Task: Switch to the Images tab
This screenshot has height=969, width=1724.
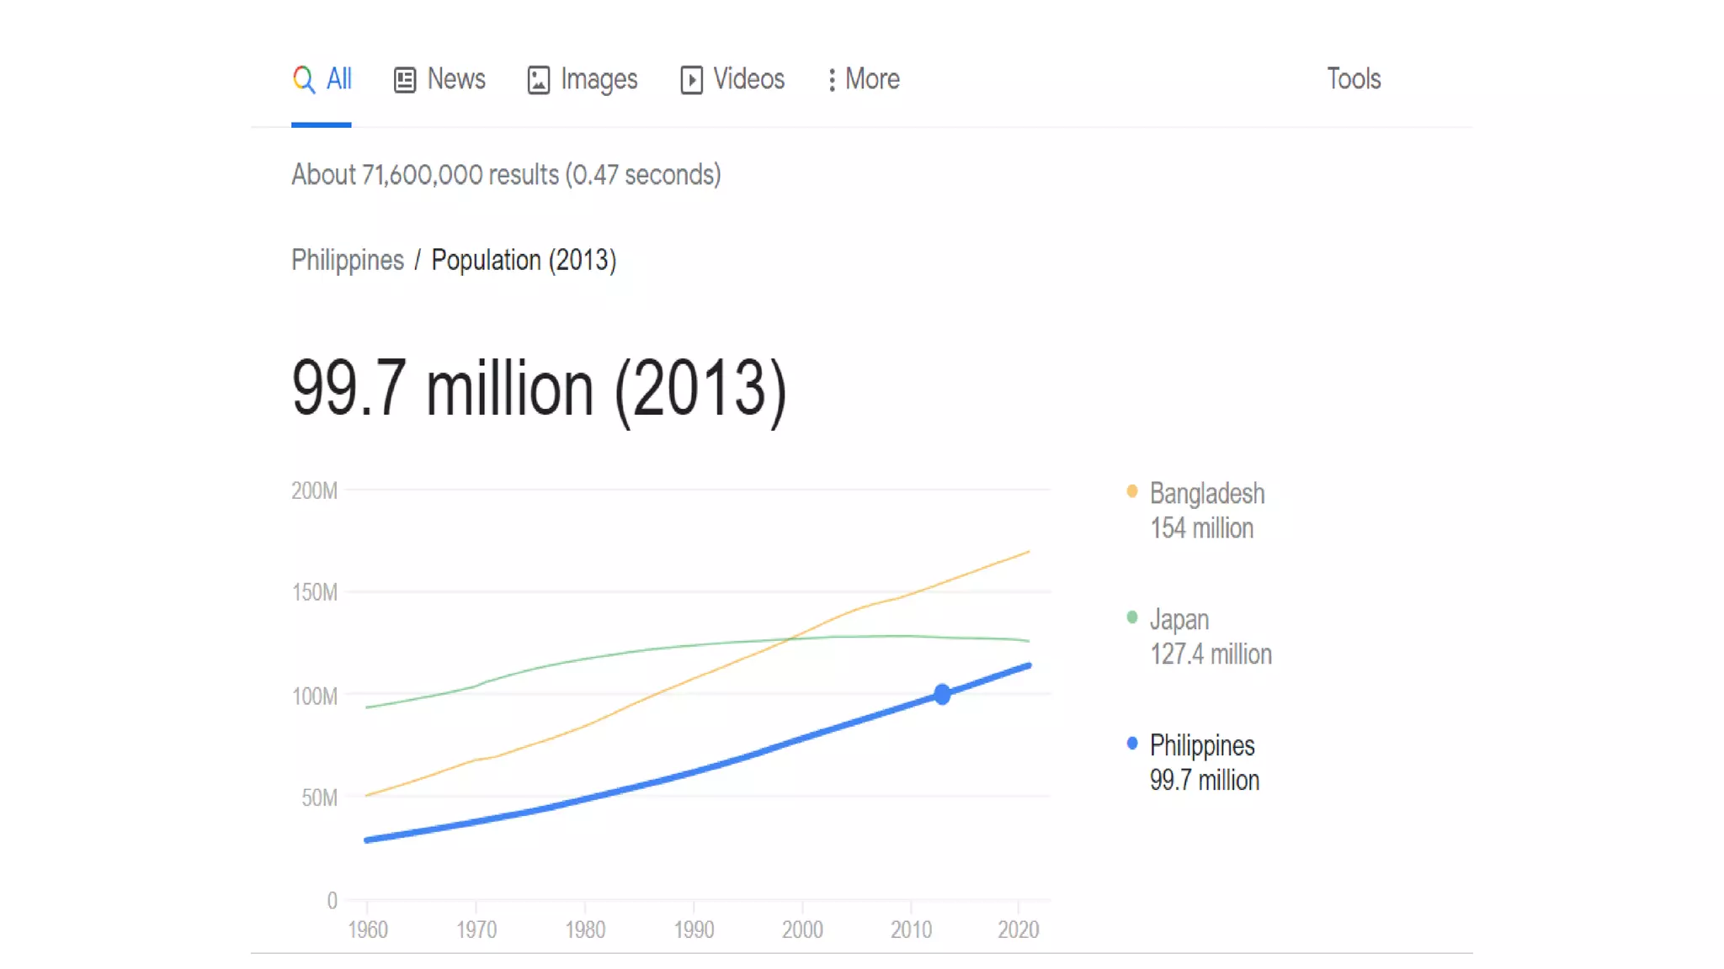Action: pos(599,79)
